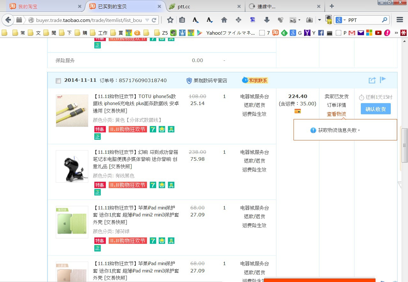Click the fullscreen crosshair toolbar icon
This screenshot has height=282, width=408.
click(x=238, y=20)
